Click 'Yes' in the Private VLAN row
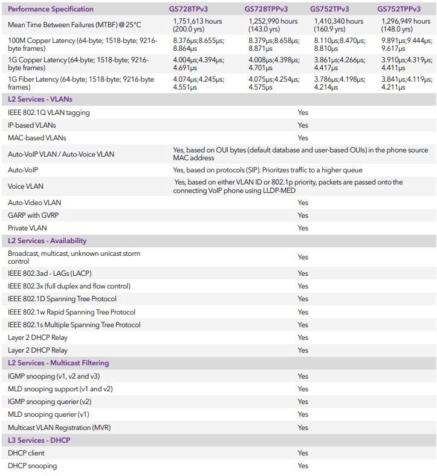Viewport: 437px width, 476px height. pyautogui.click(x=303, y=228)
